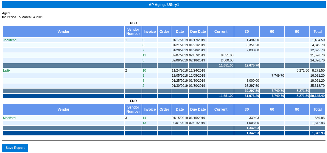Open invoice 10 under Laifix

(144, 71)
